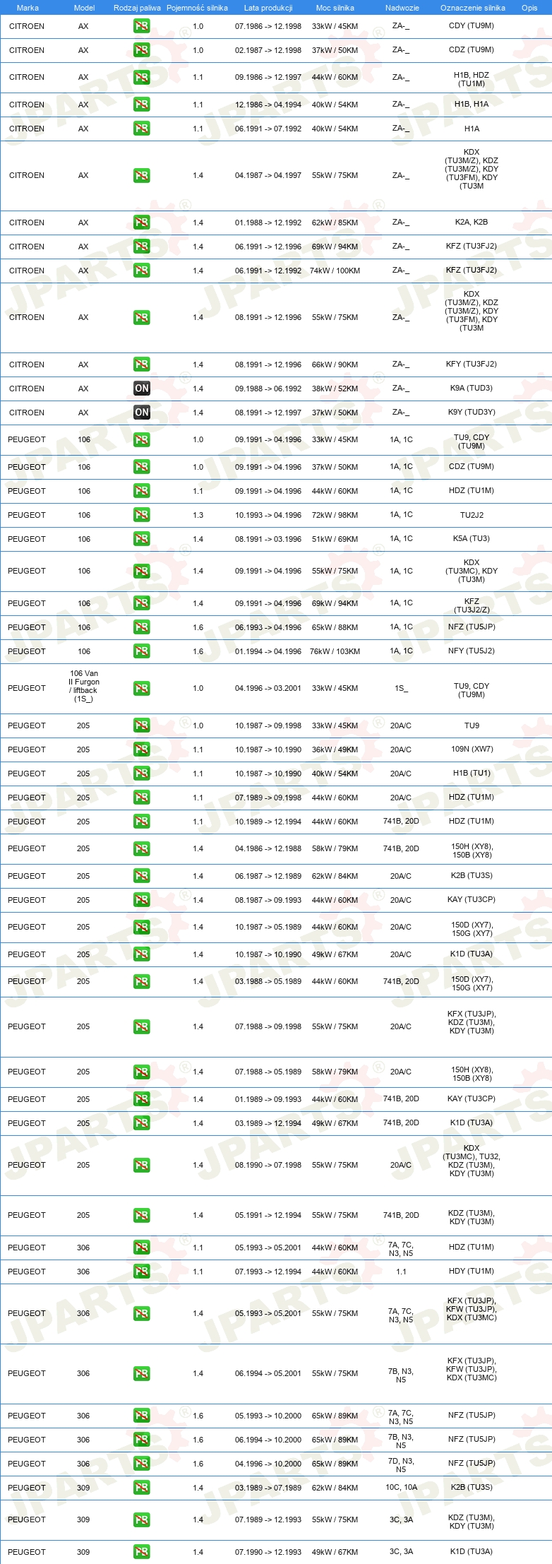Click the Moc silnika column header
Screen dimensions: 552x1564
(335, 8)
